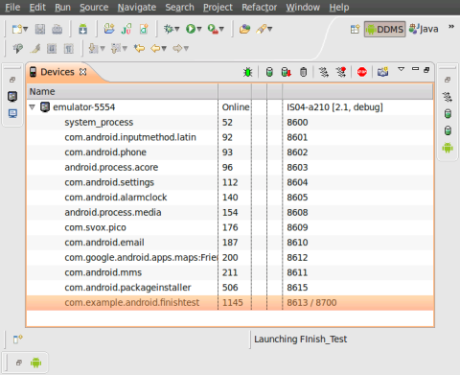Click the Search flashlight toolbar icon

click(261, 29)
